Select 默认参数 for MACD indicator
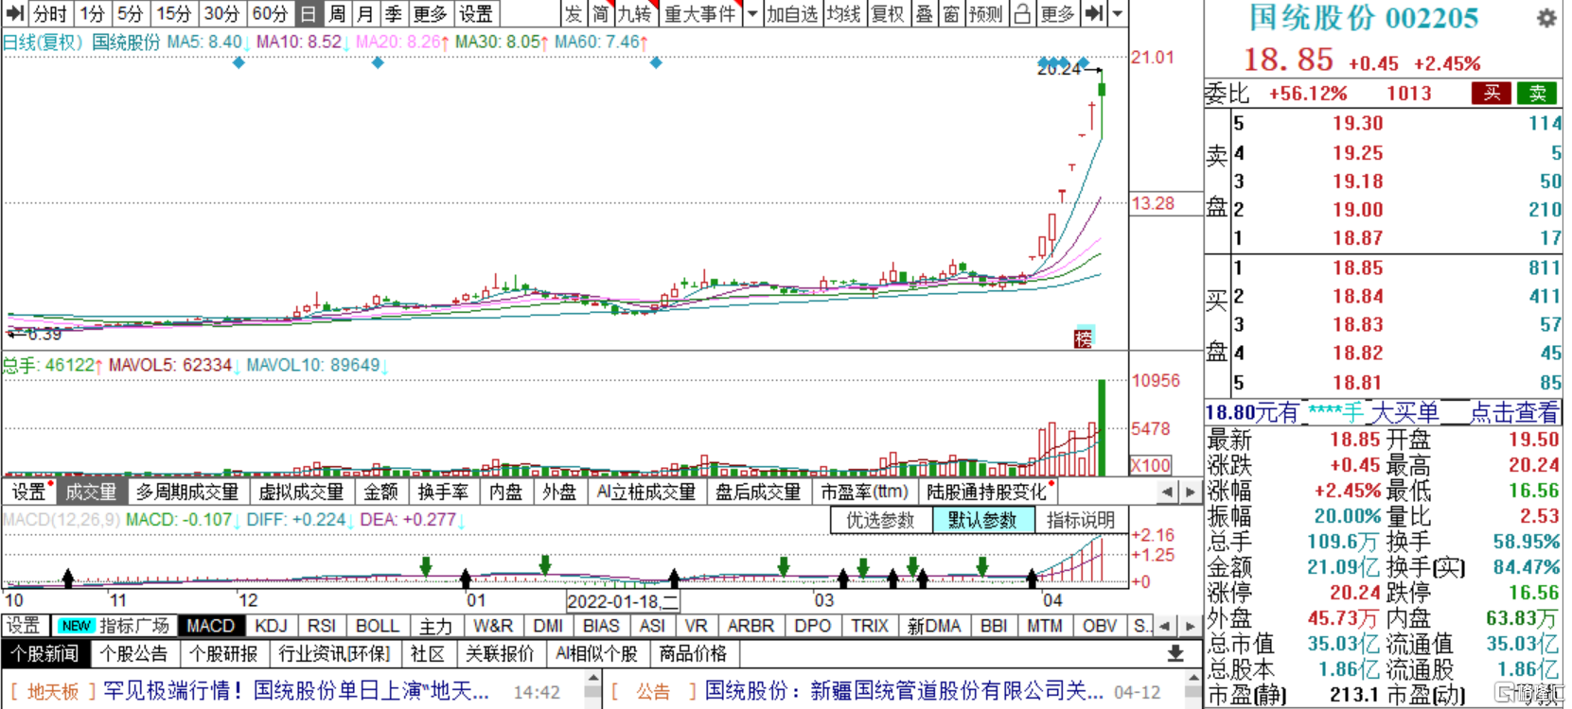The height and width of the screenshot is (709, 1572). 981,520
